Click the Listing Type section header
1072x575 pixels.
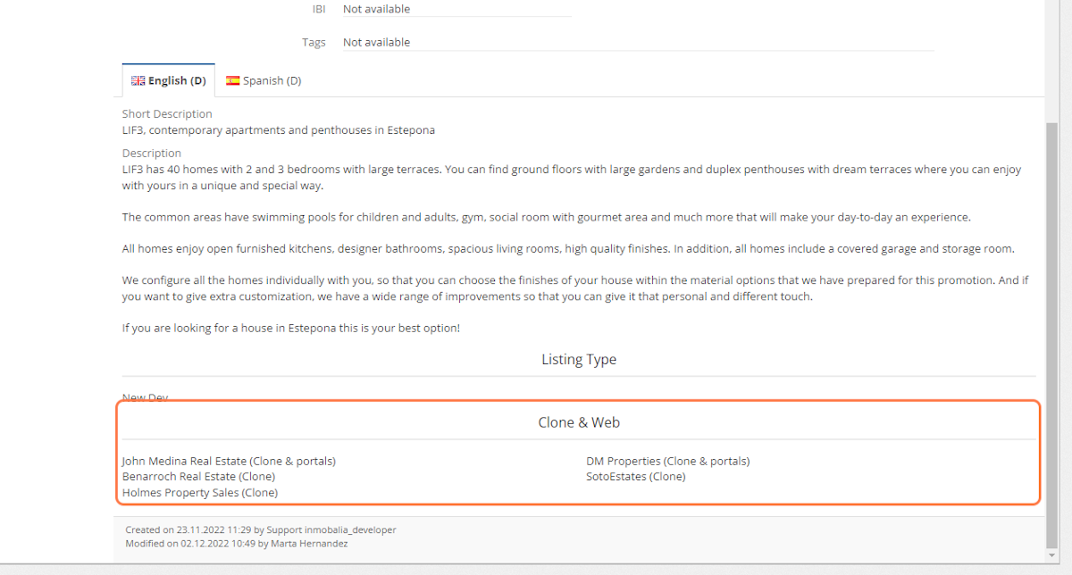(x=578, y=360)
